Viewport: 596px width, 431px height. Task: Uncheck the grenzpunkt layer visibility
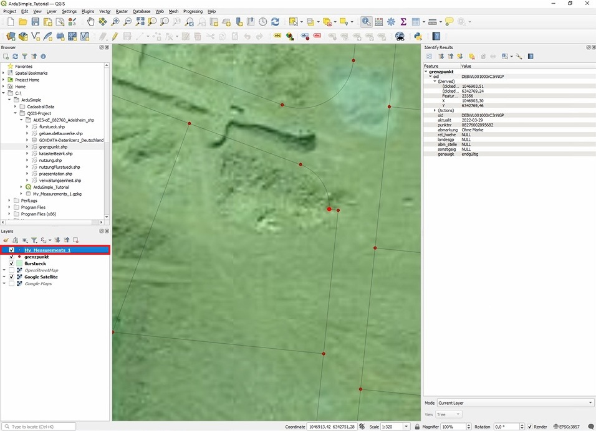point(11,257)
